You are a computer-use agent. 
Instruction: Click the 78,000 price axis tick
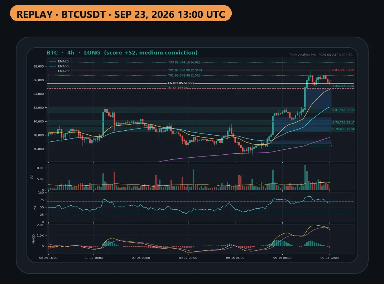(38, 135)
